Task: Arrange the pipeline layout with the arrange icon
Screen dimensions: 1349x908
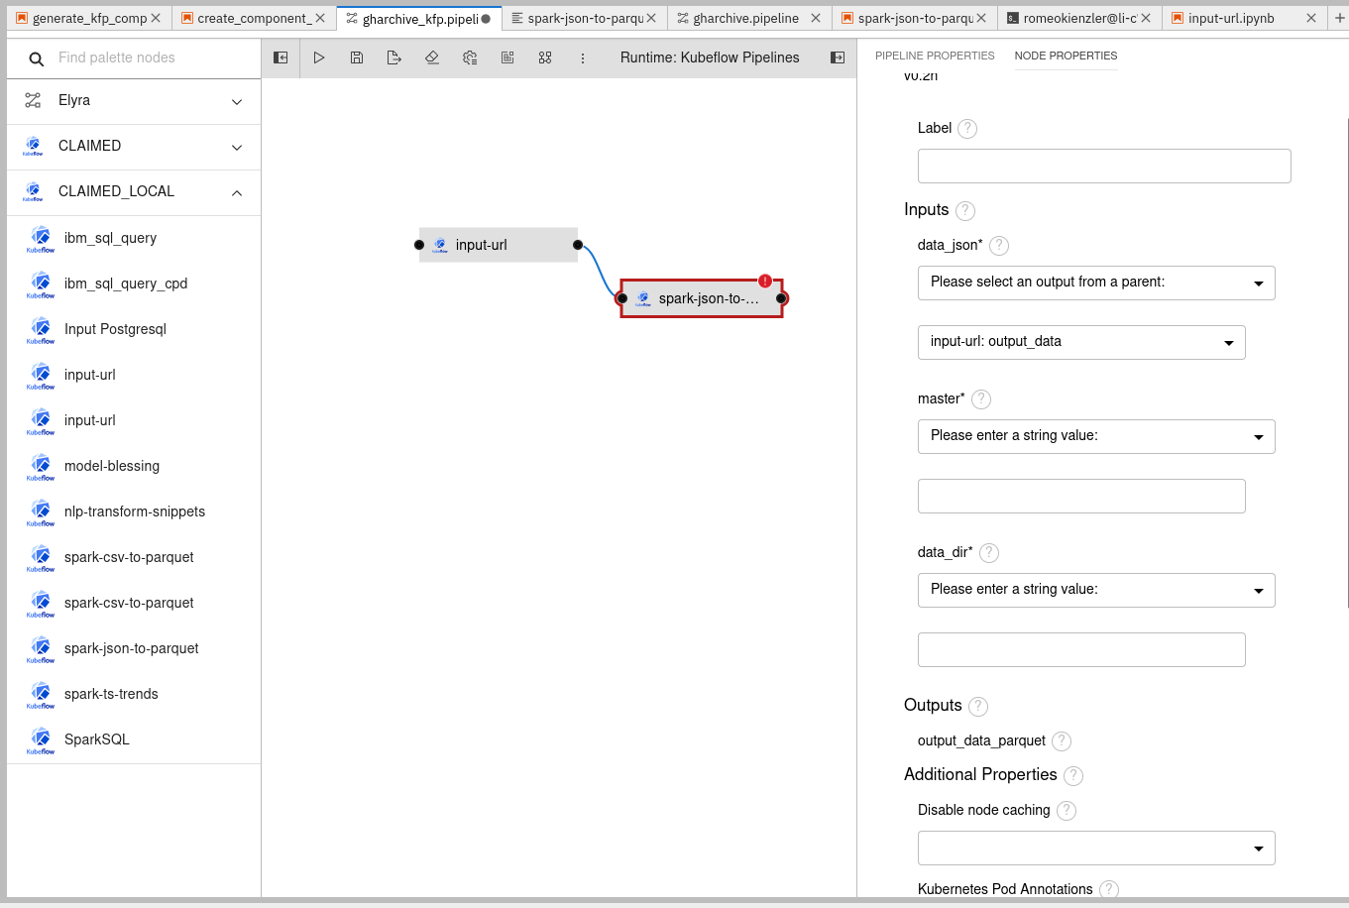Action: [x=545, y=57]
